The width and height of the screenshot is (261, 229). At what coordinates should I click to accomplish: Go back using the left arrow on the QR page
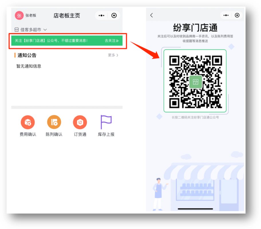tap(151, 15)
